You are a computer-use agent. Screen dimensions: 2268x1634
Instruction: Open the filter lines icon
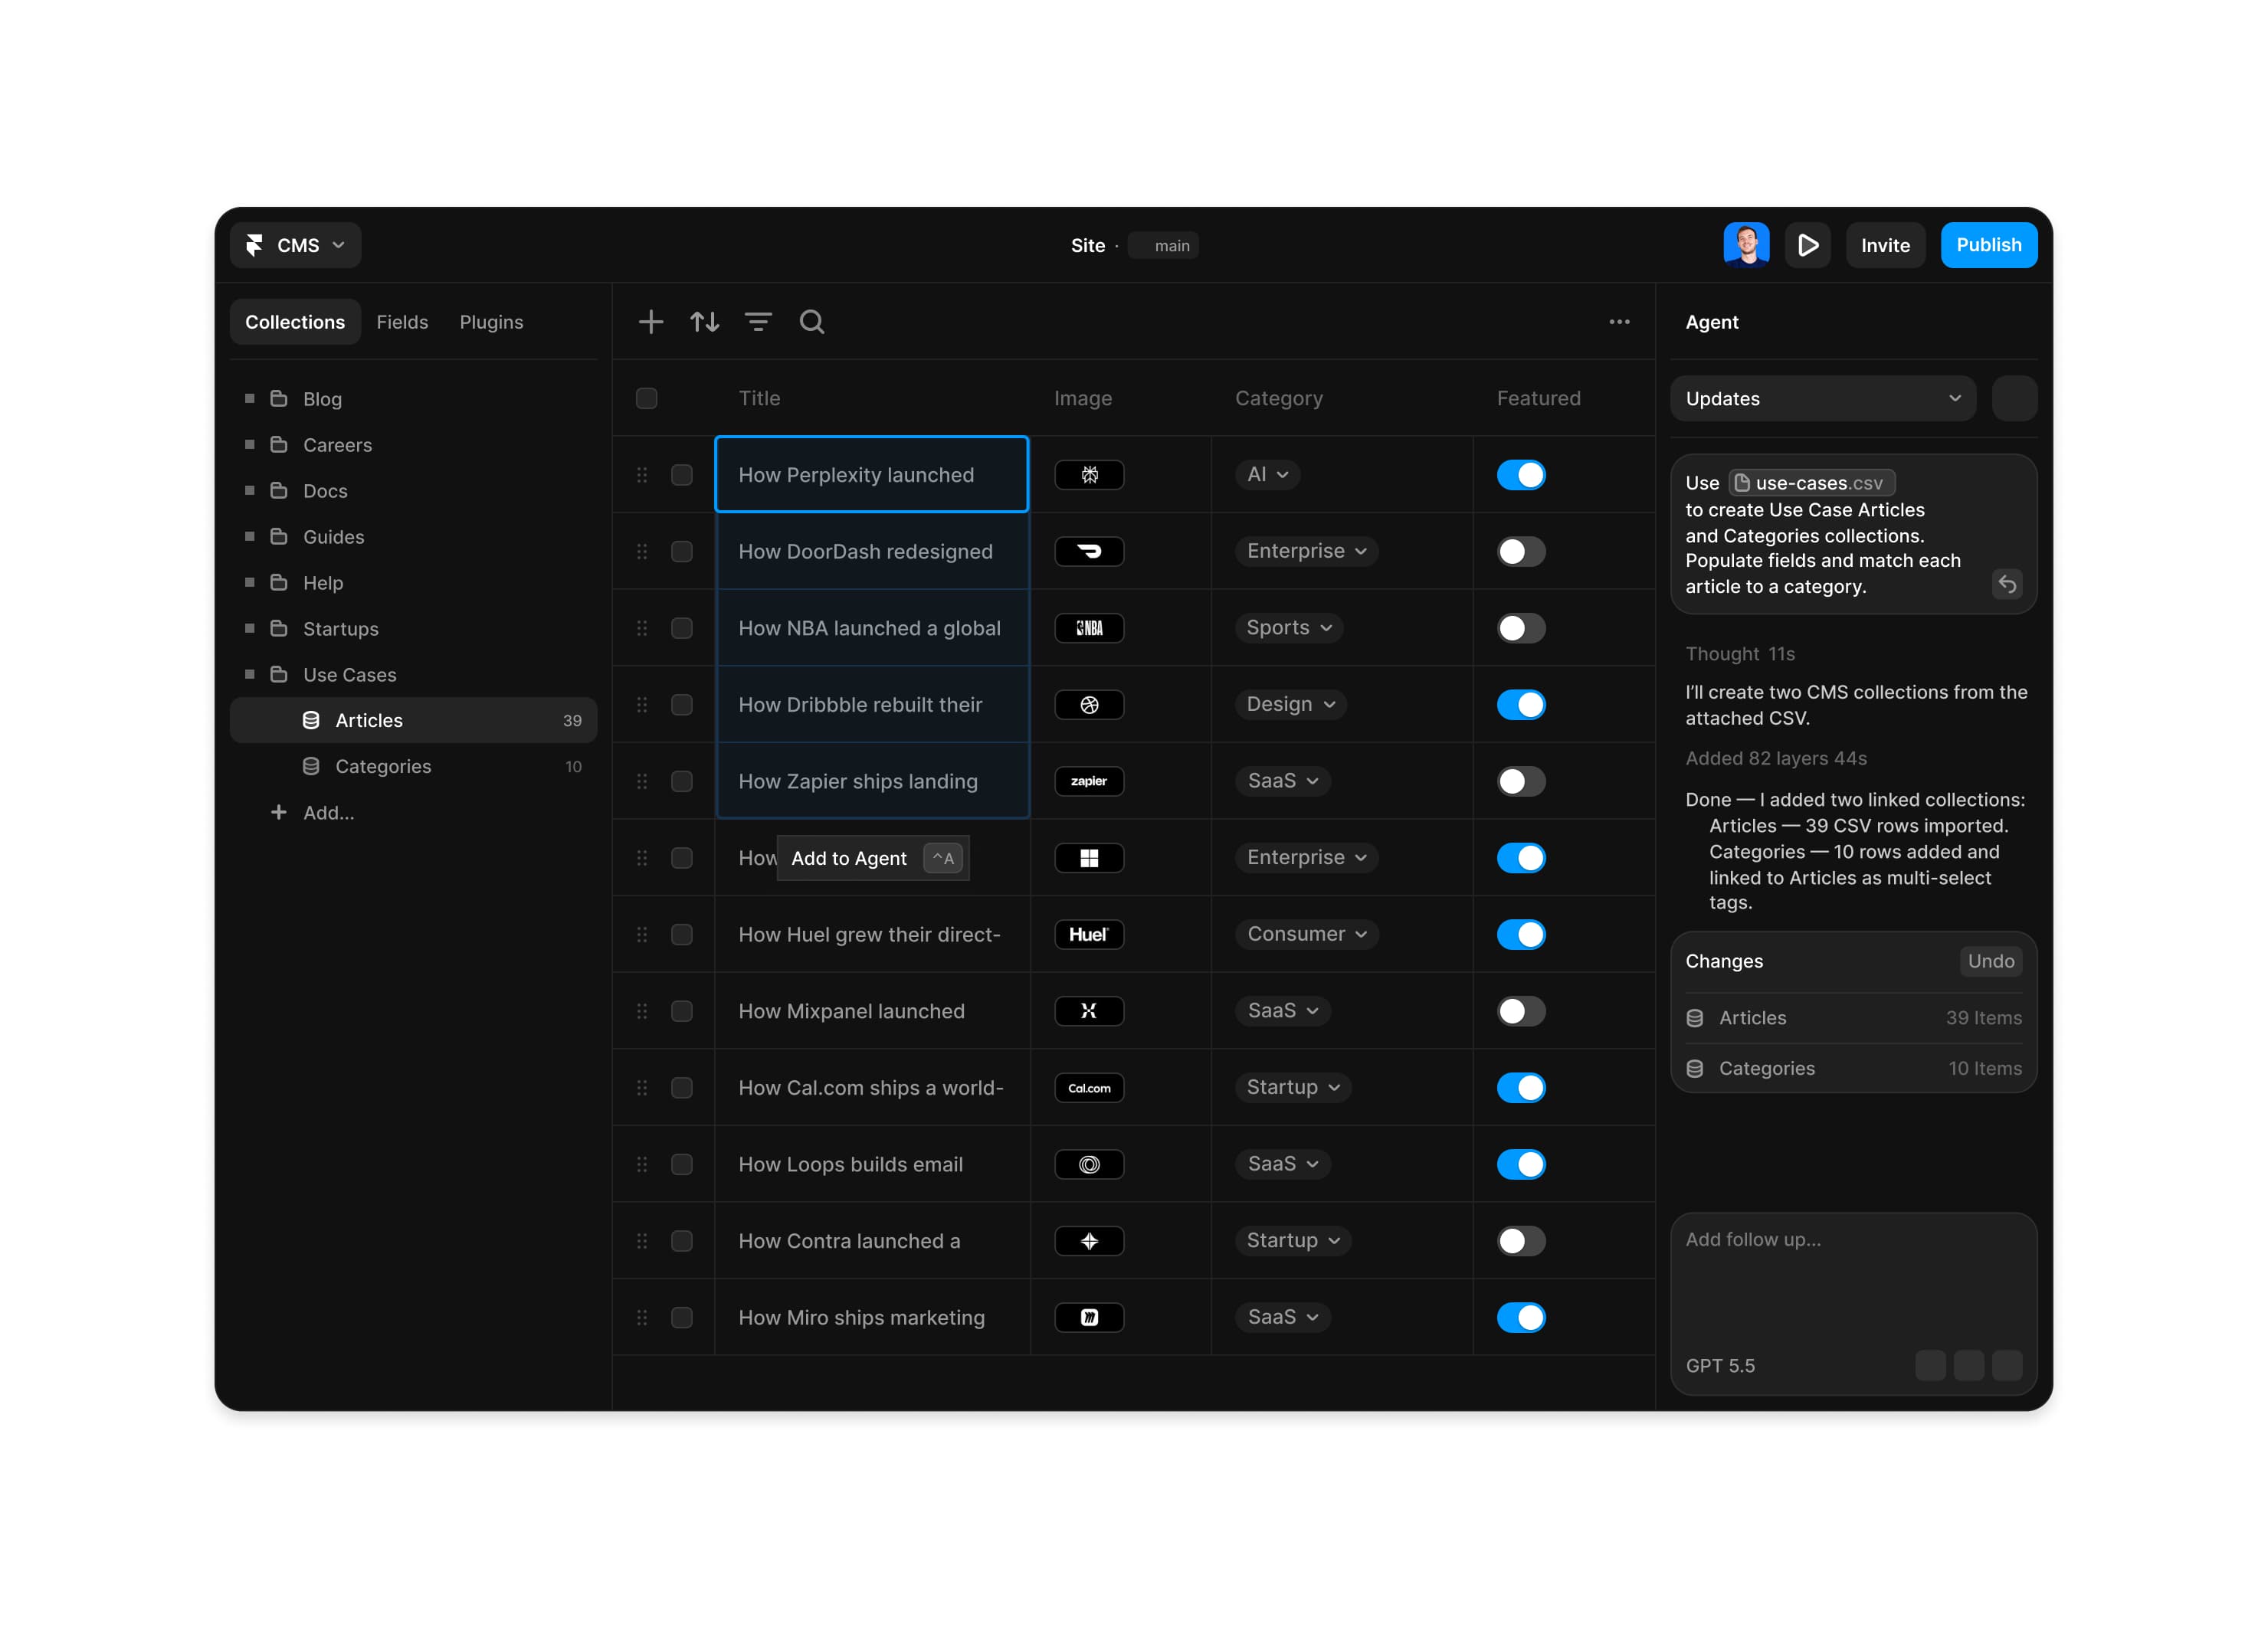pyautogui.click(x=758, y=322)
